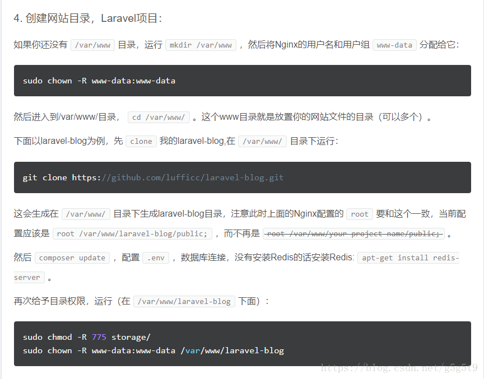Click the inline code 'clone'
The image size is (484, 379).
pos(141,141)
